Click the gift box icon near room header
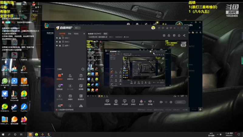Viewport: 243px width, 137px height. tap(164, 35)
